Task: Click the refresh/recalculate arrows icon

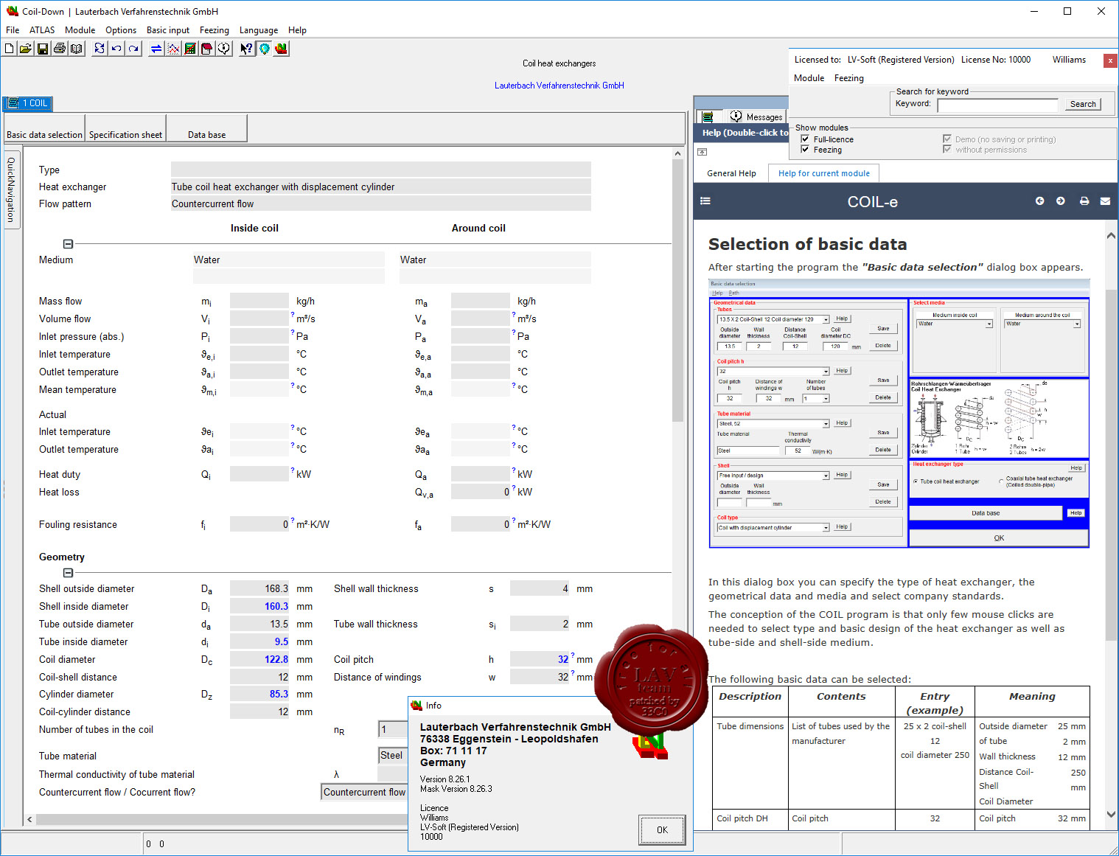Action: (100, 49)
